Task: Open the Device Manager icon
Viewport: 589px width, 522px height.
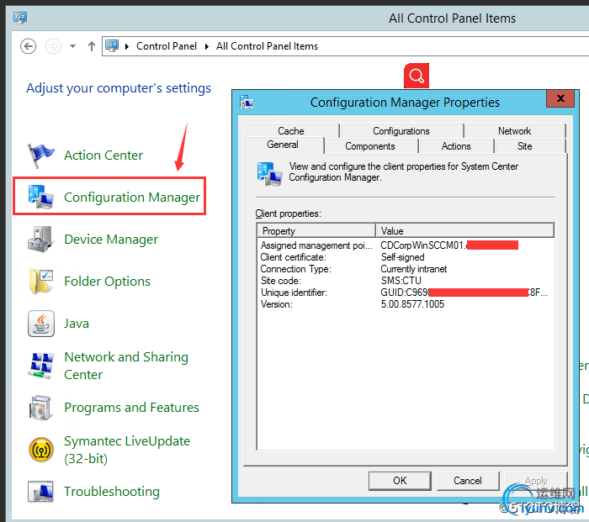Action: 40,239
